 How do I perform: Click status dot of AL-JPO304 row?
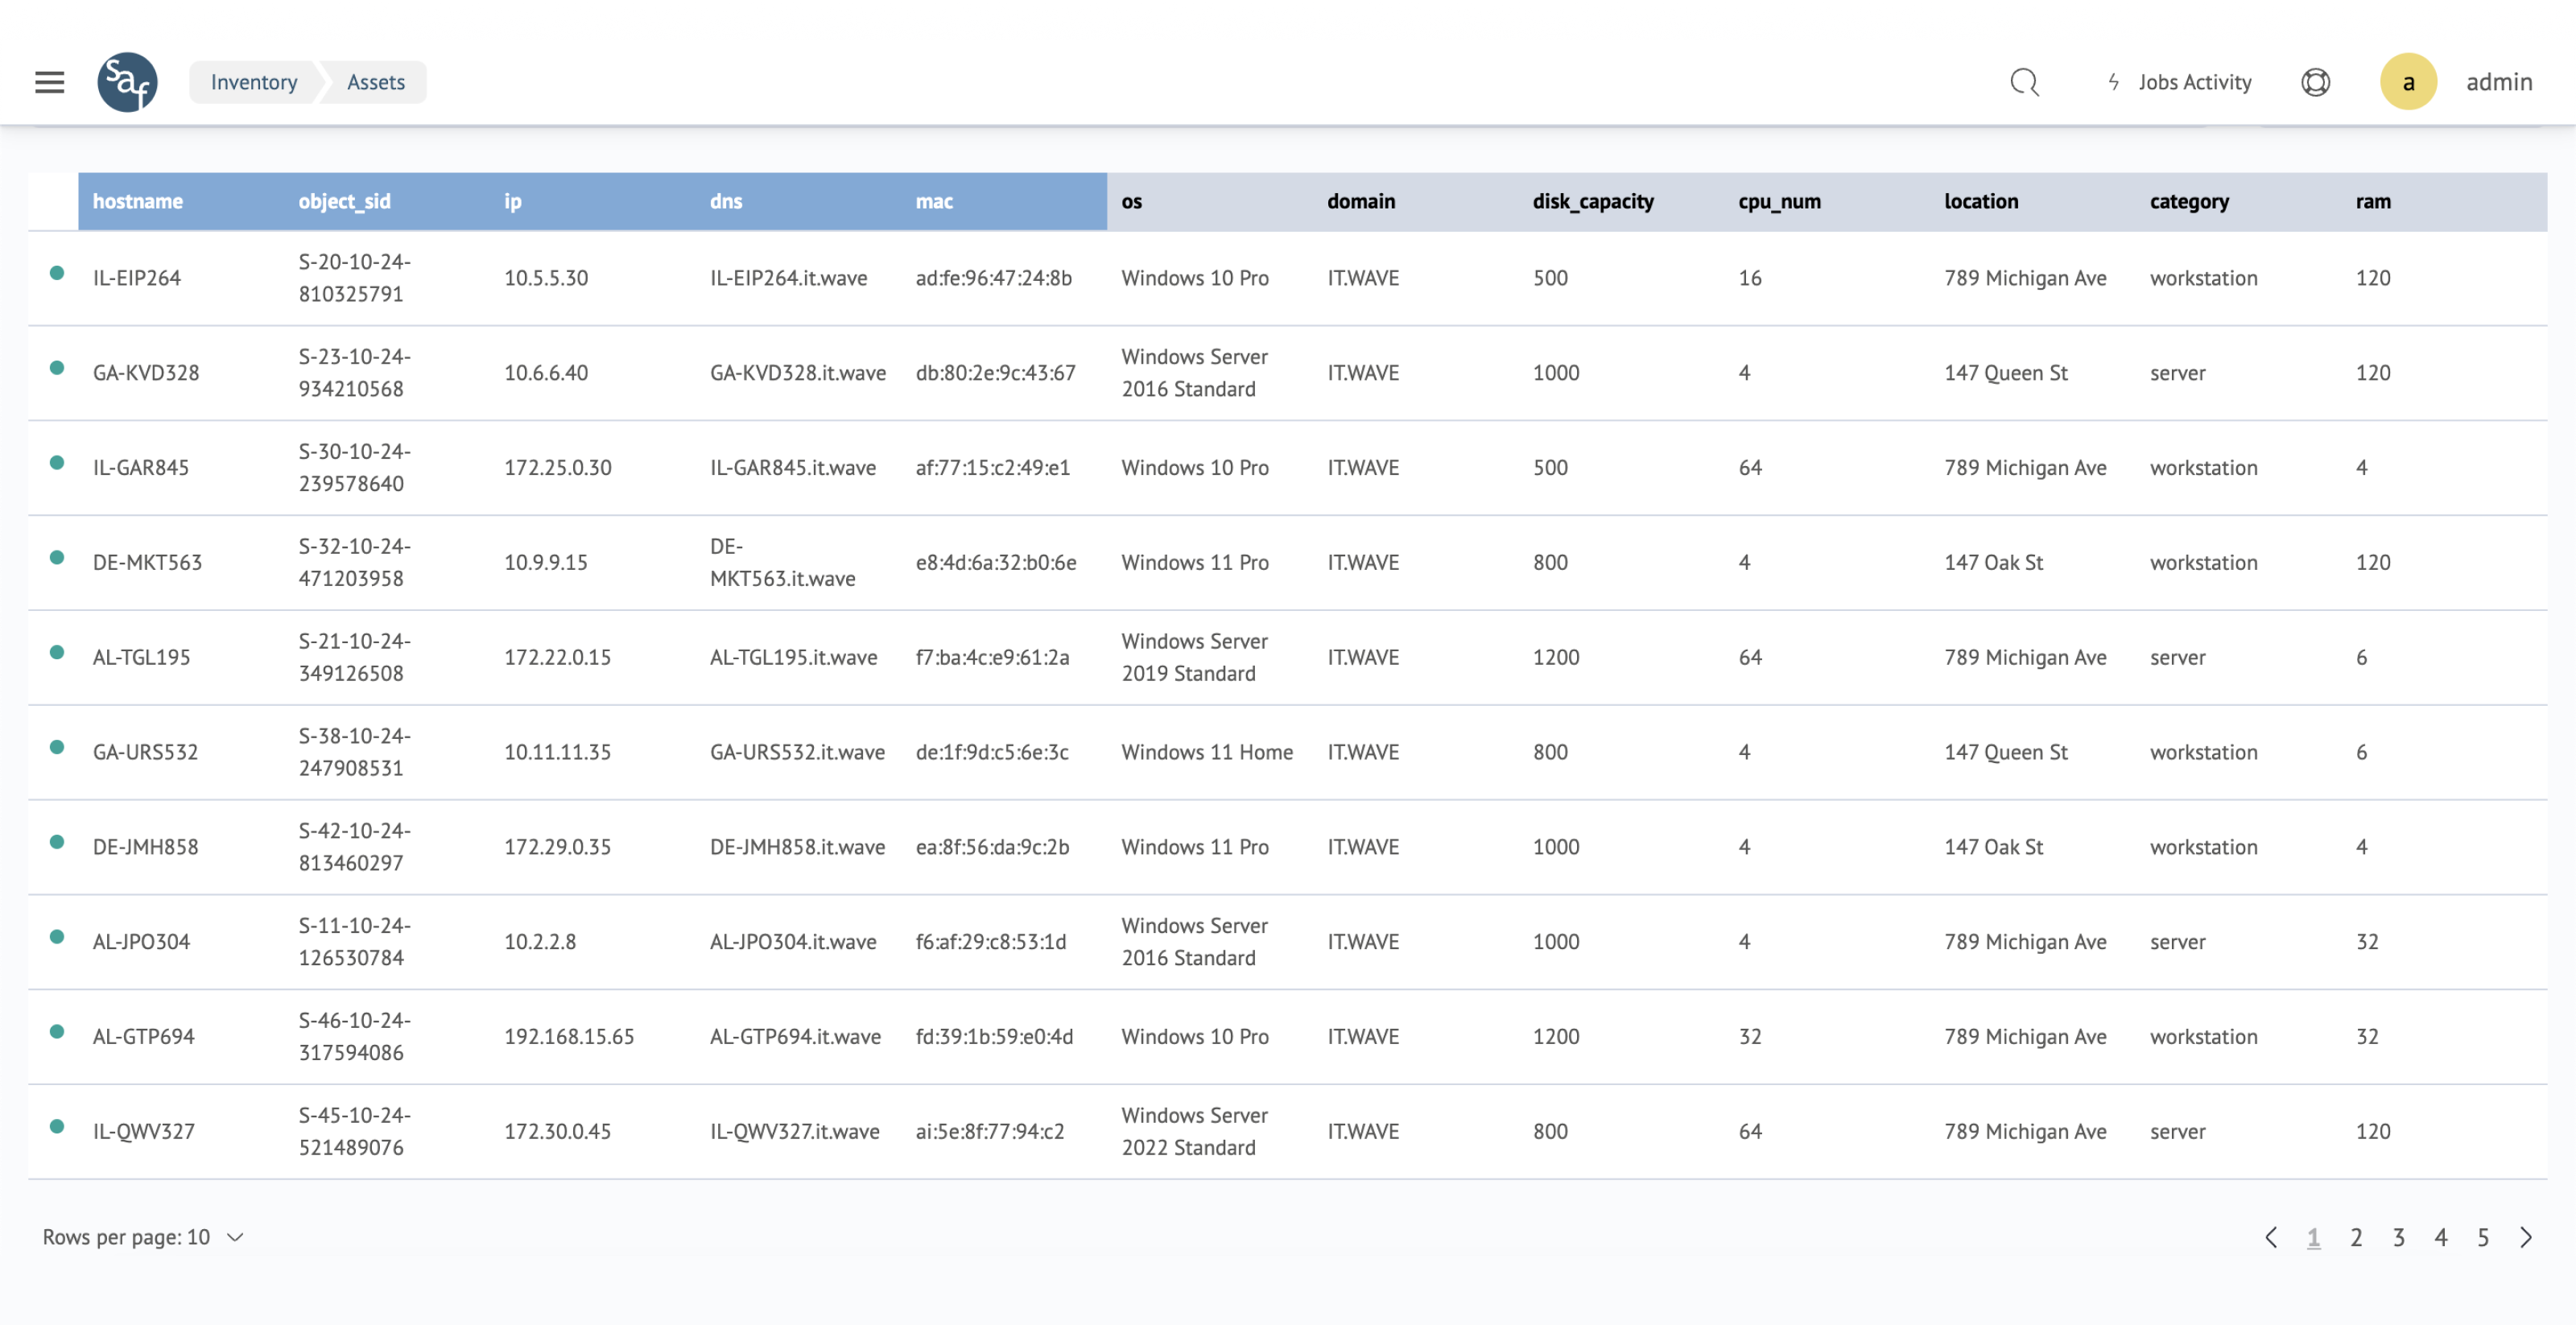(x=57, y=937)
